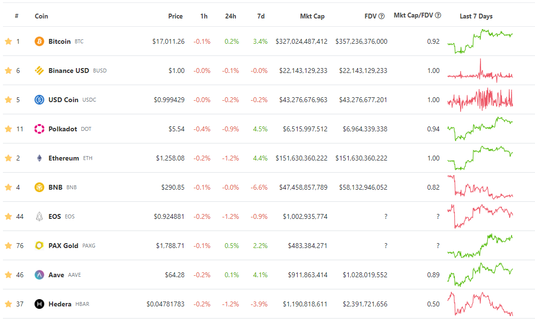Image resolution: width=535 pixels, height=321 pixels.
Task: Toggle the Hedera favorite star
Action: 9,304
